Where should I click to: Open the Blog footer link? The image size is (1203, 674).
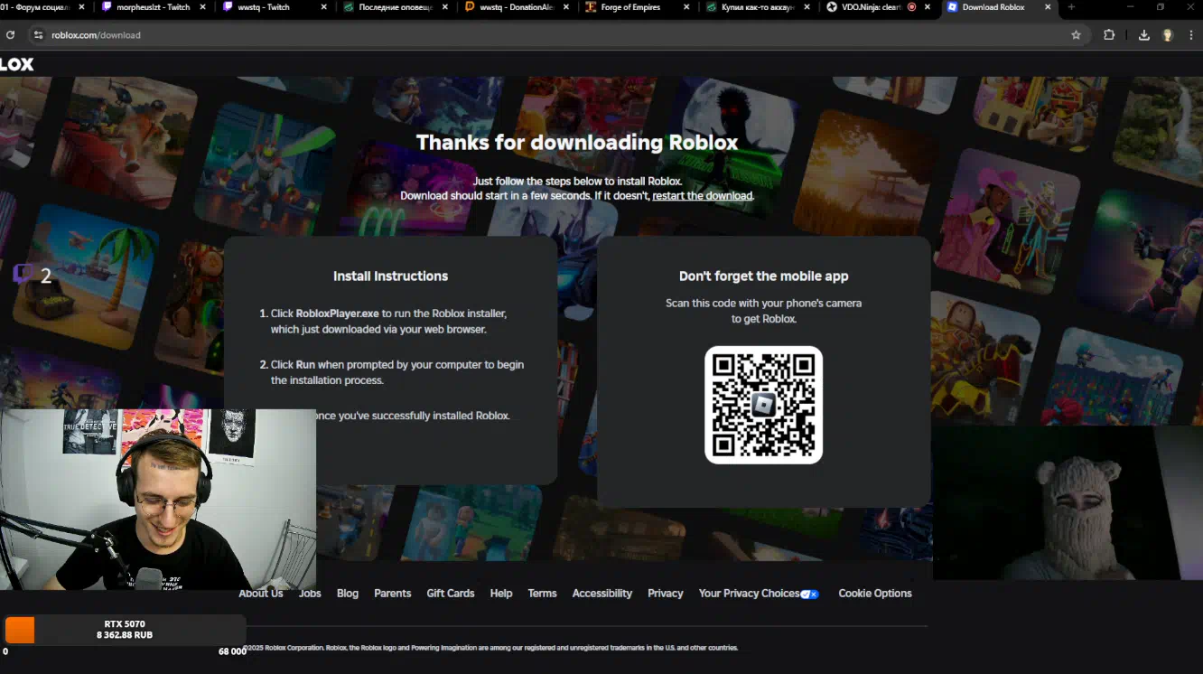pos(348,594)
